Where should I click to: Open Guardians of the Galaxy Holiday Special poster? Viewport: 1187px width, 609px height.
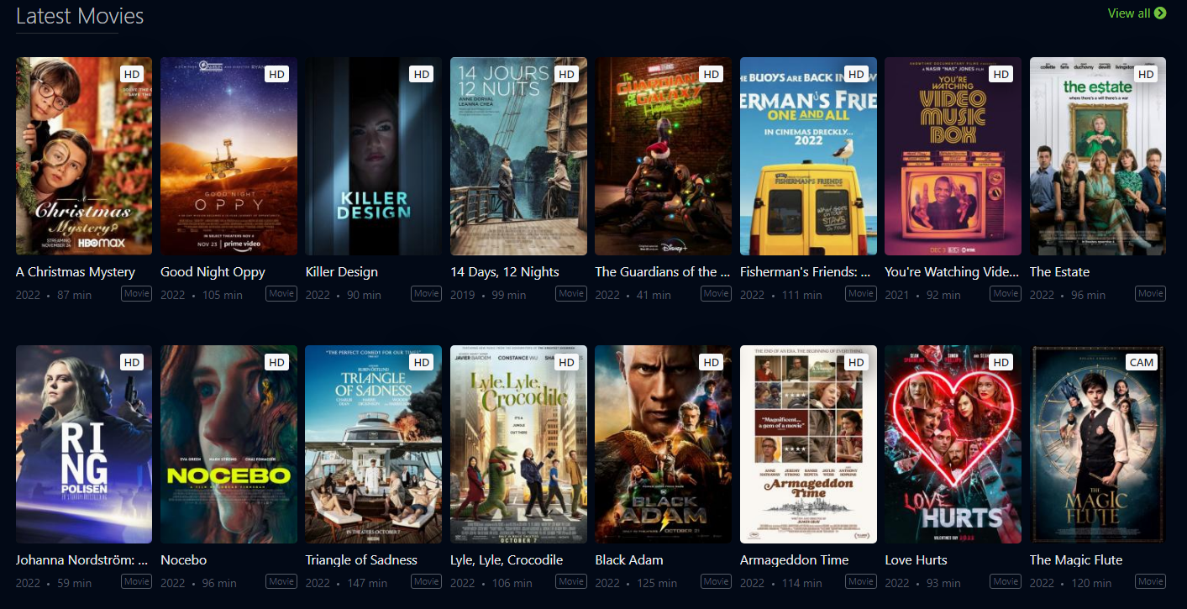coord(663,156)
